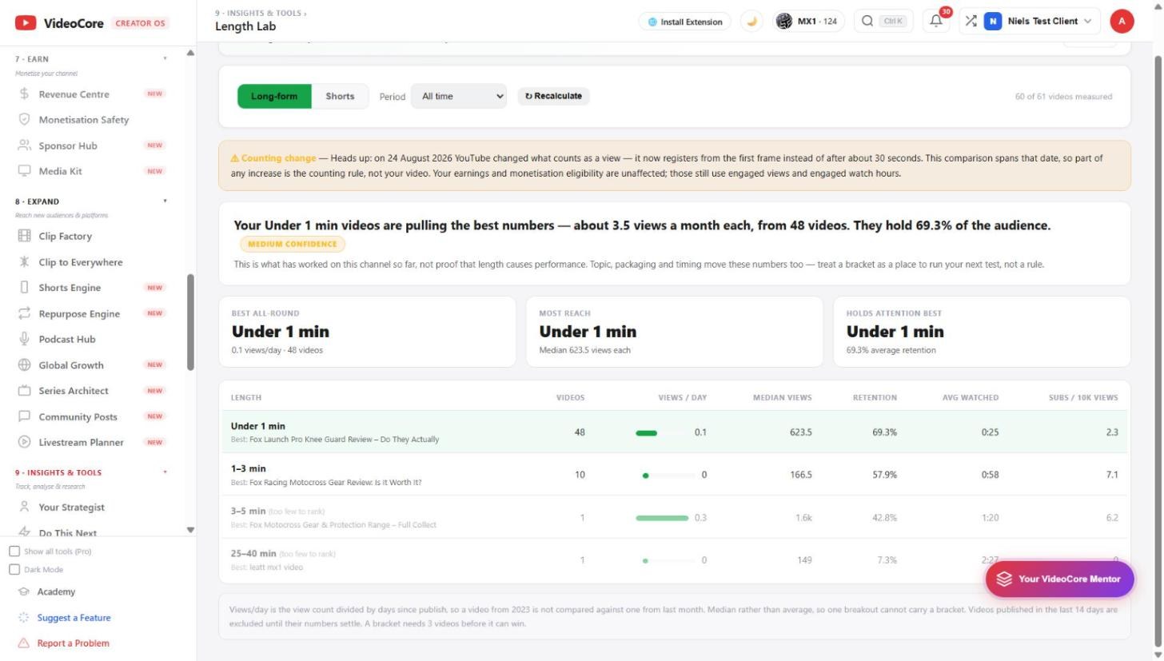This screenshot has height=661, width=1164.
Task: Click the Podcast Hub microphone icon
Action: tap(24, 339)
